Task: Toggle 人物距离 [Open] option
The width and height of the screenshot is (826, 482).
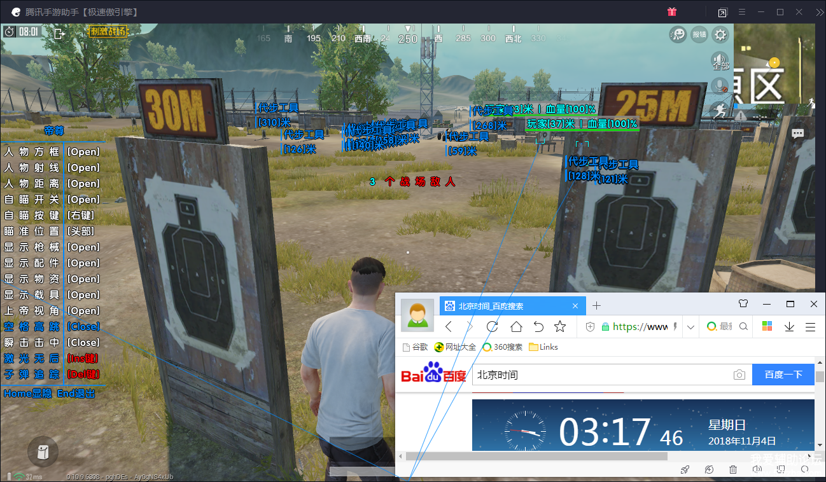Action: [x=52, y=184]
